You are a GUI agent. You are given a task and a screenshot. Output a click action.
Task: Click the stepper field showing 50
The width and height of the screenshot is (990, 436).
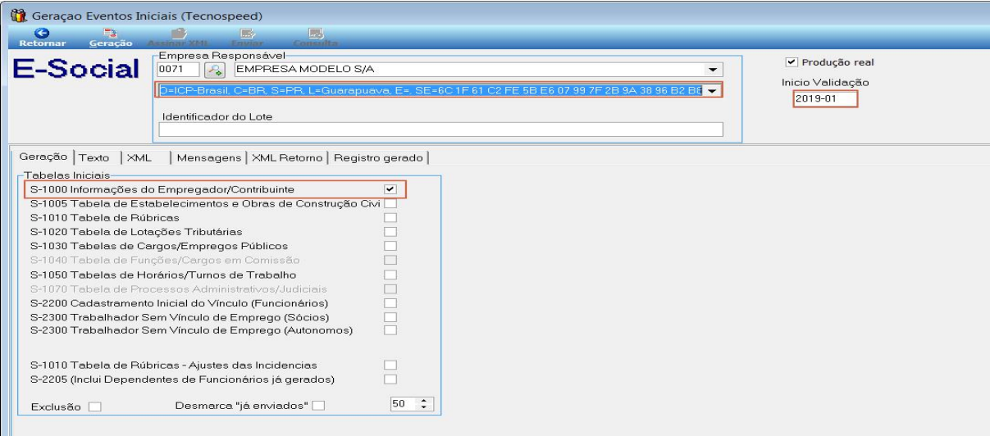[404, 404]
